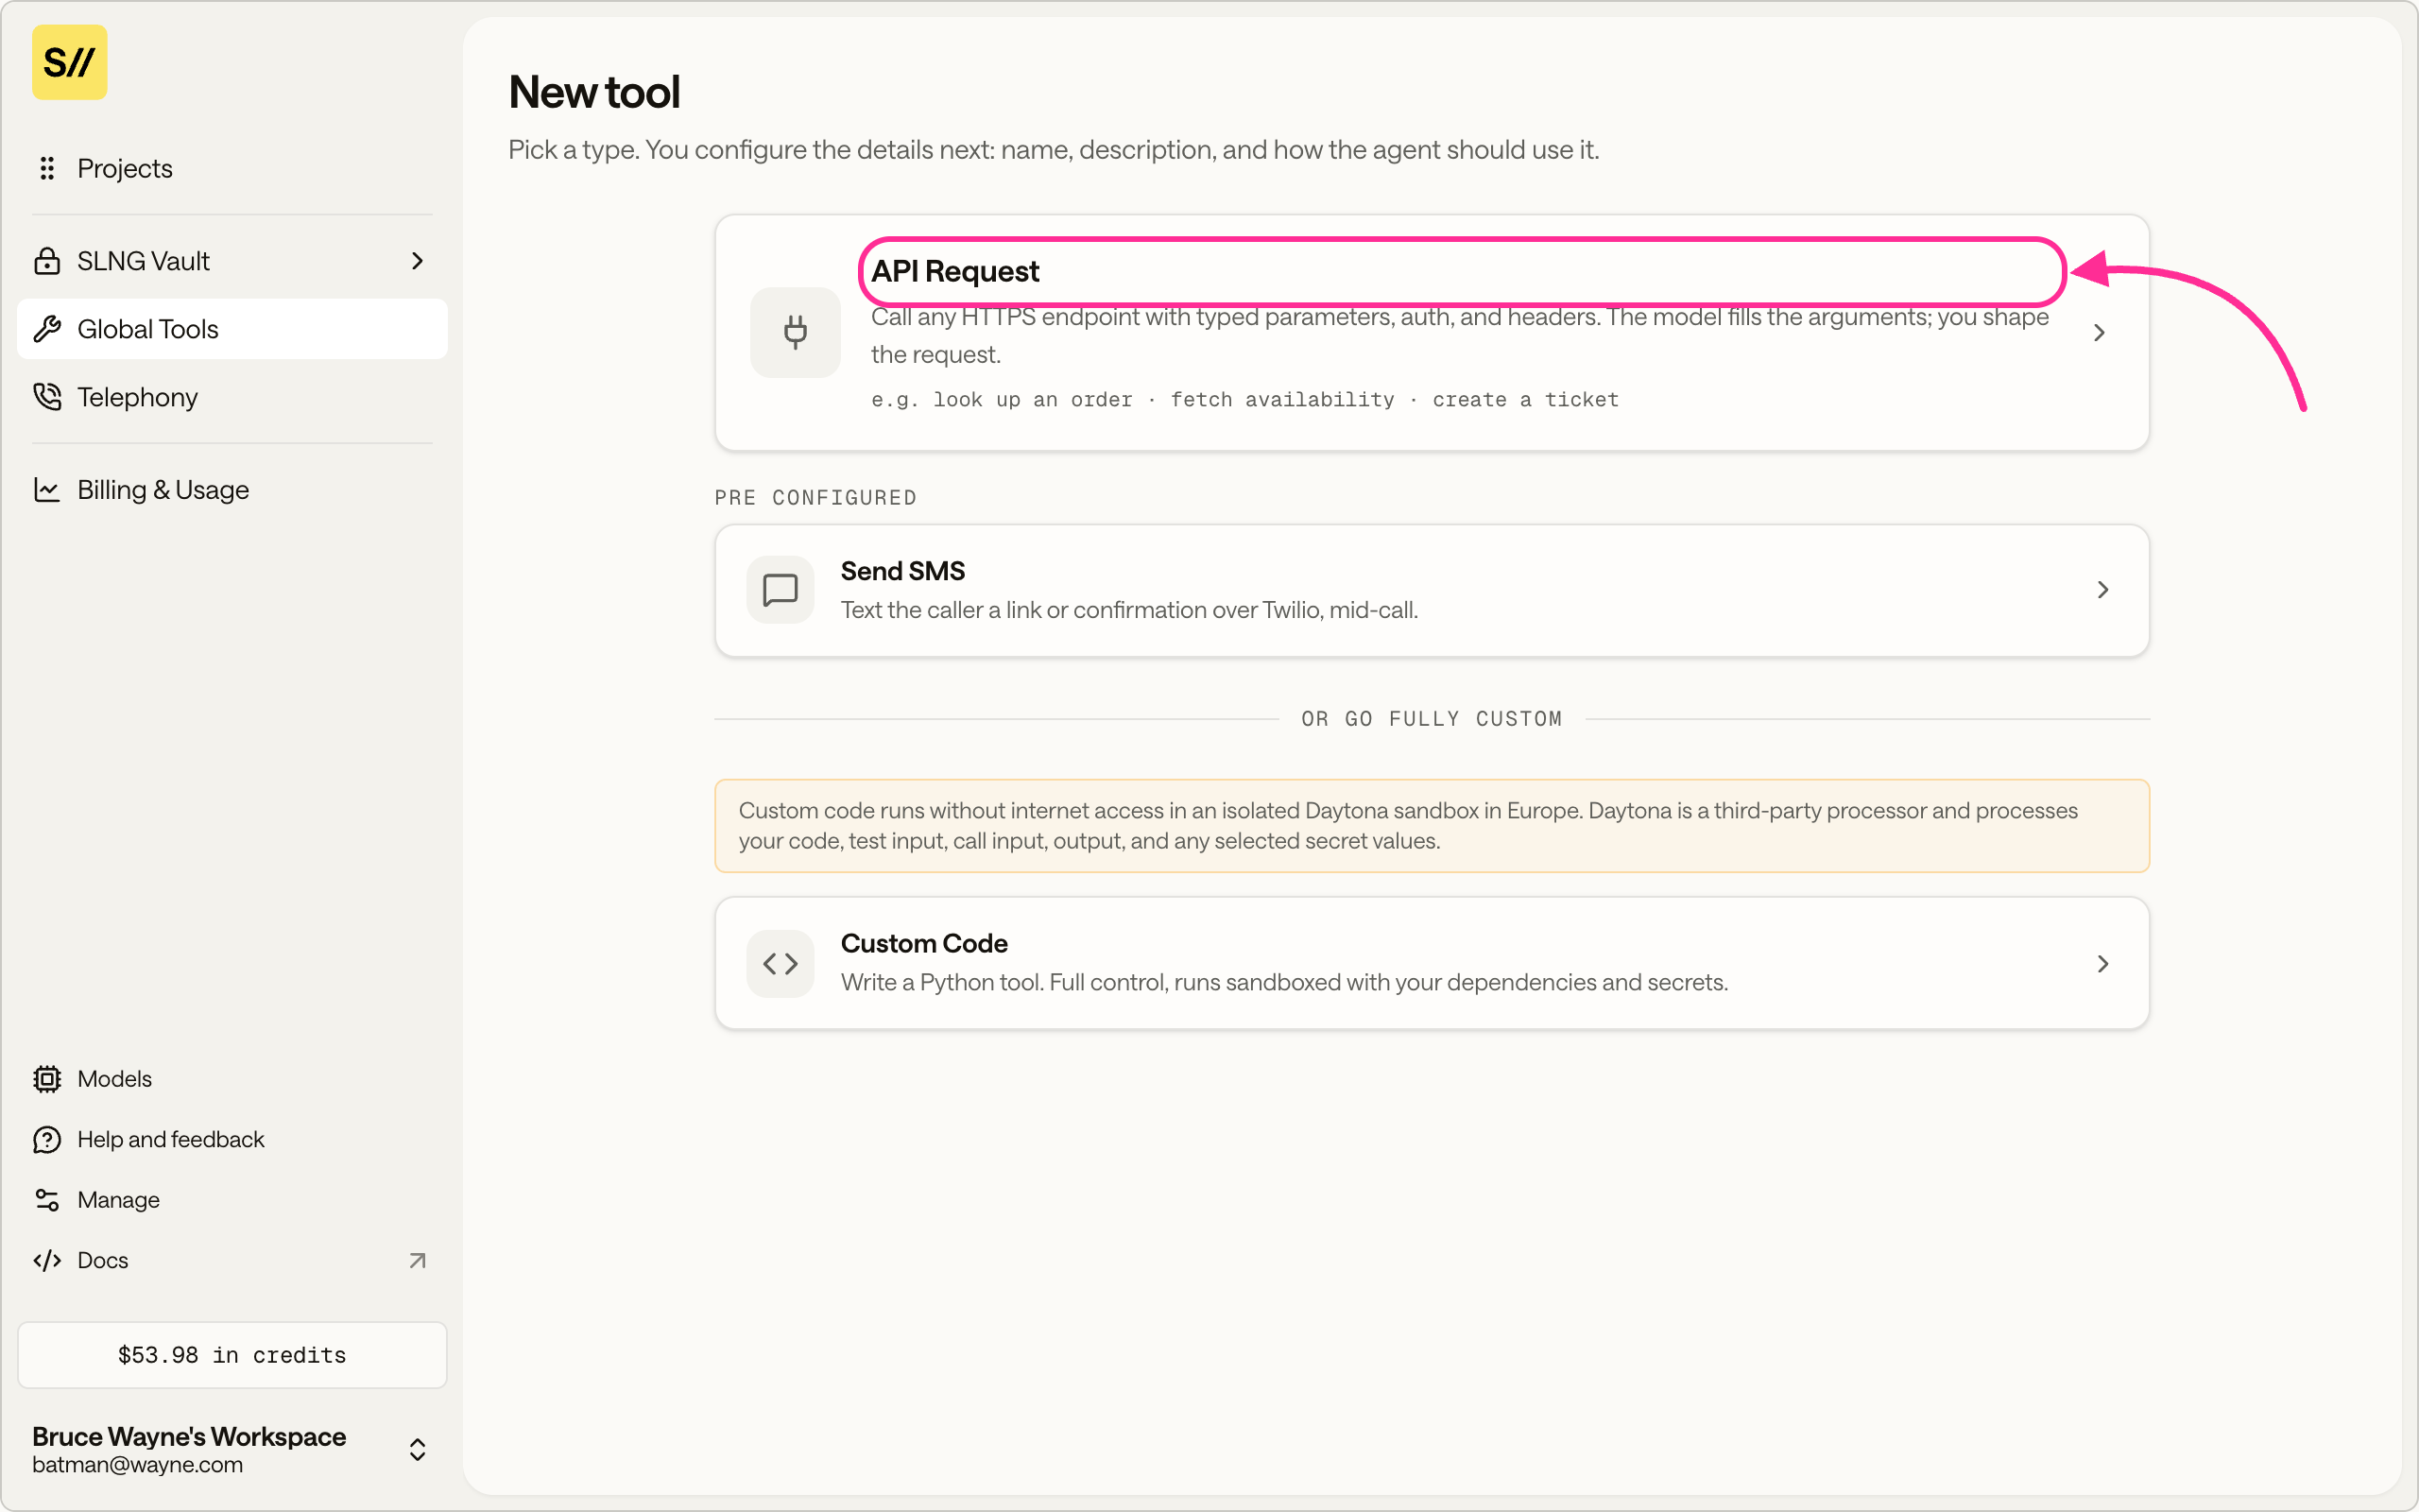Screen dimensions: 2419x1512
Task: Go to Projects in the sidebar
Action: [x=232, y=168]
